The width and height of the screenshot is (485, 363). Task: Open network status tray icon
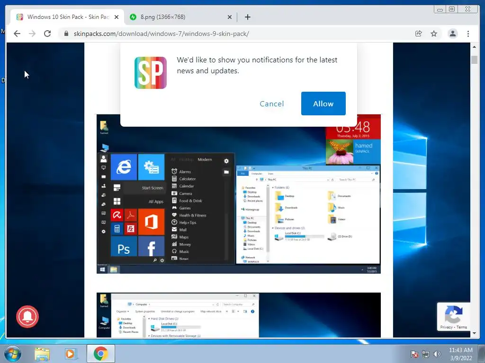pos(426,354)
